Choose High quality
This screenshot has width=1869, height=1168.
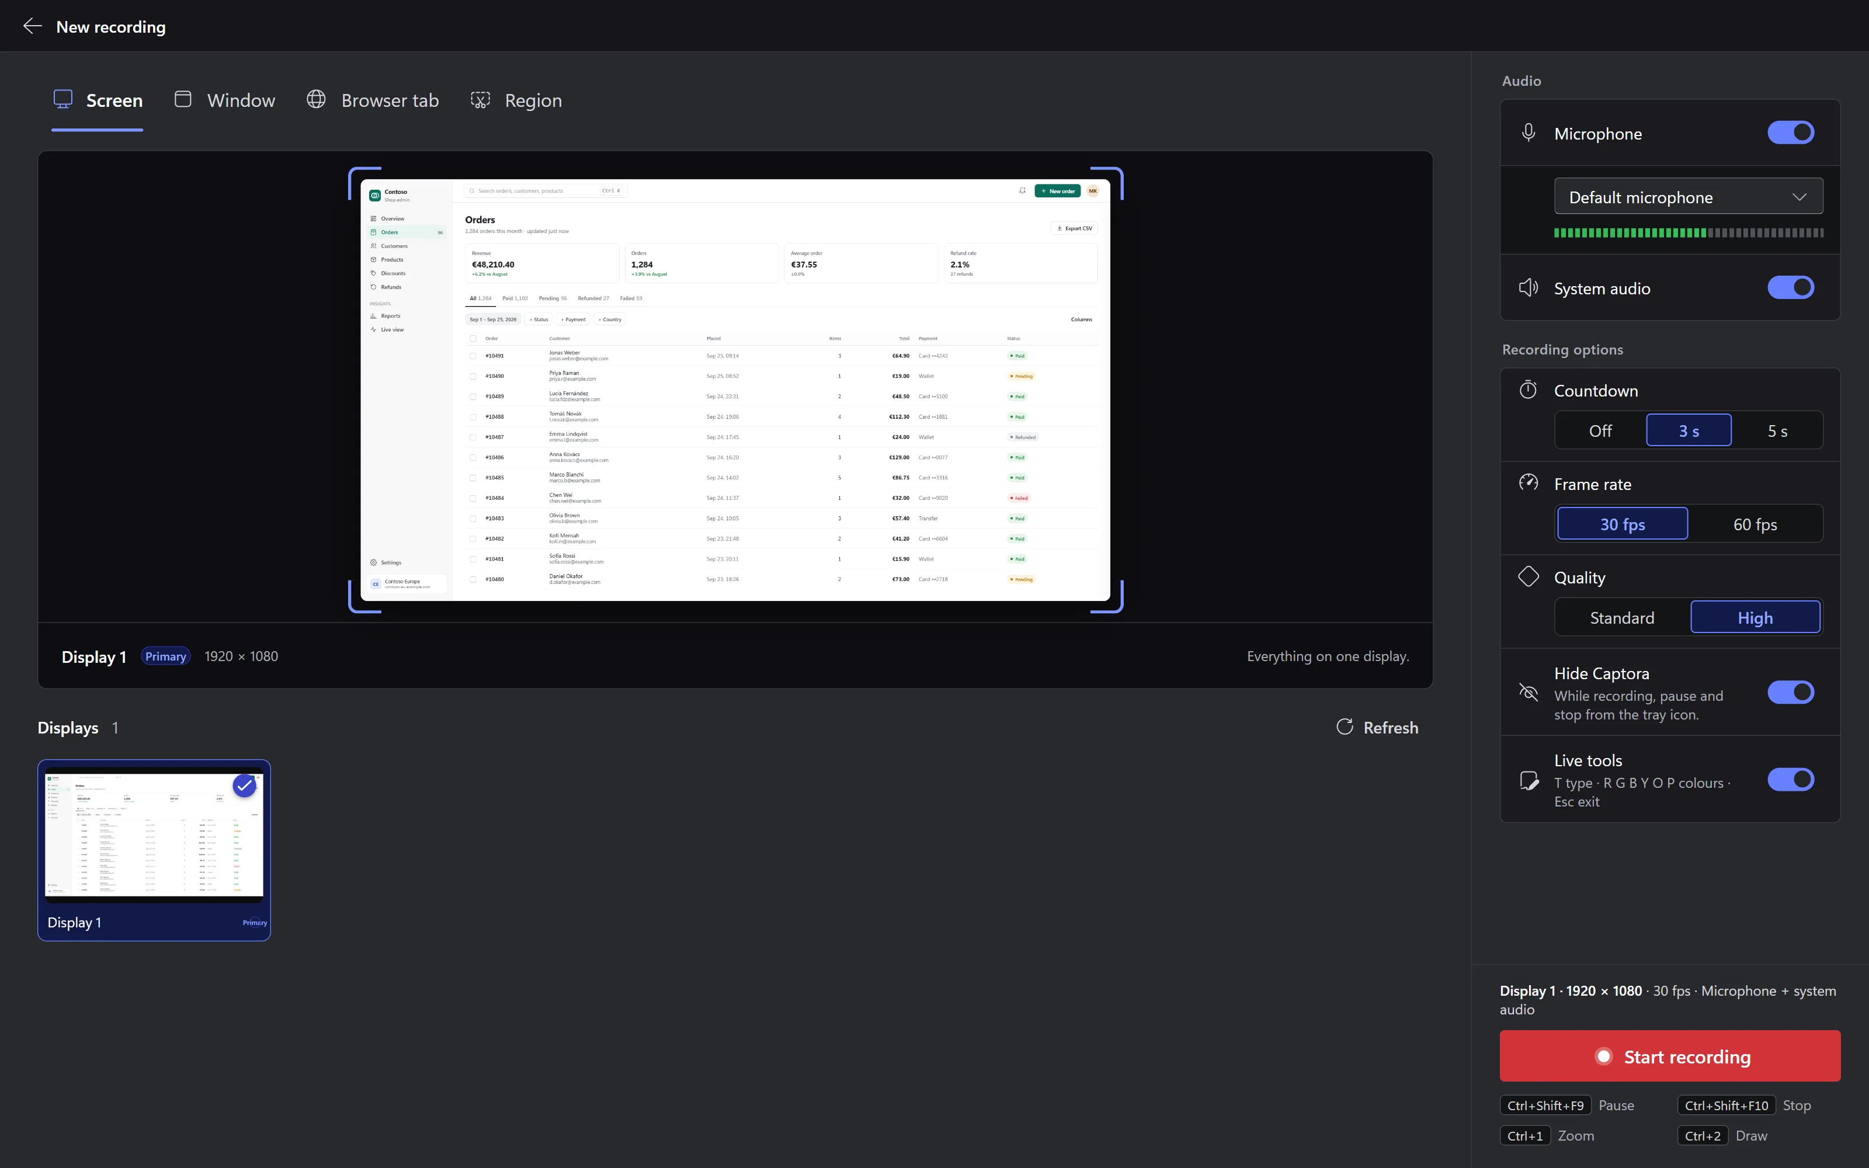[x=1755, y=617]
